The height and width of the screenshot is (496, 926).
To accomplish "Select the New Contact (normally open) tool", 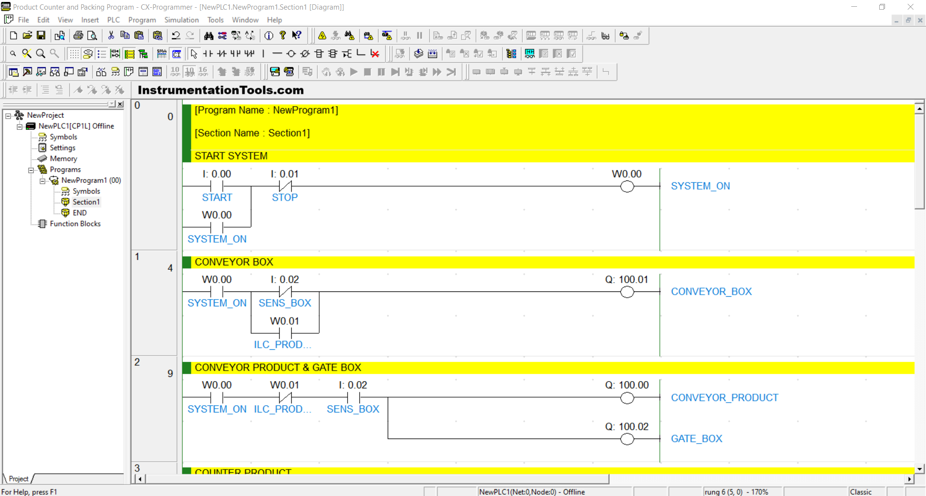I will tap(208, 54).
